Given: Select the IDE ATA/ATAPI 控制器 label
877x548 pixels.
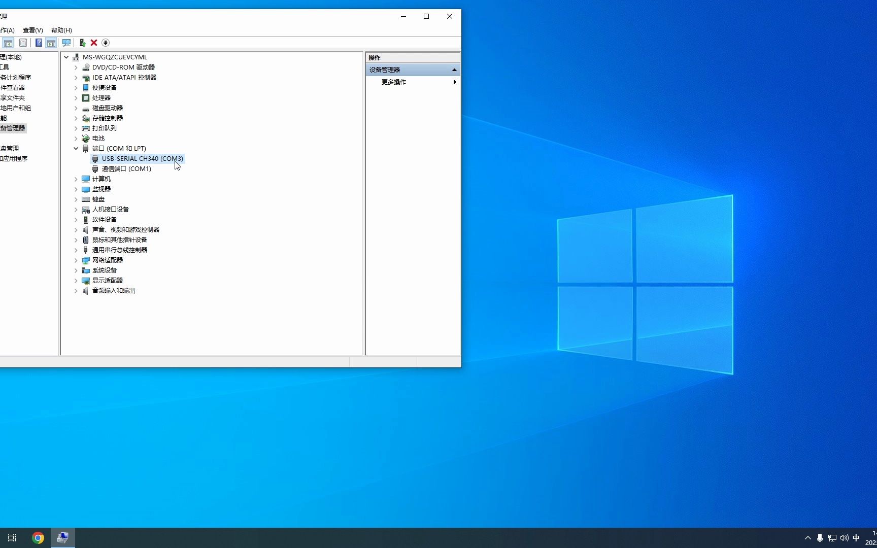Looking at the screenshot, I should click(x=124, y=77).
